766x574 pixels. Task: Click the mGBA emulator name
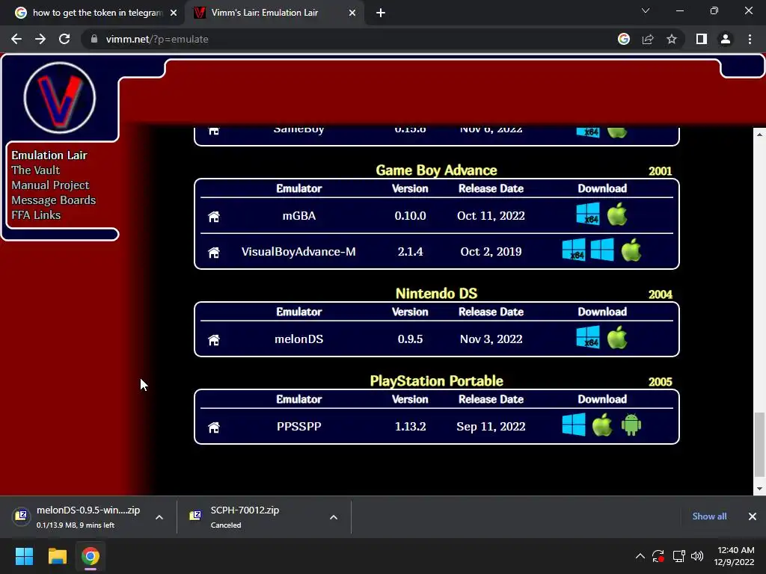click(299, 216)
